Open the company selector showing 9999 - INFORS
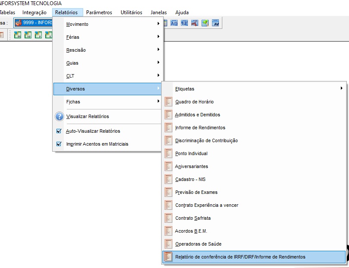 pyautogui.click(x=33, y=23)
